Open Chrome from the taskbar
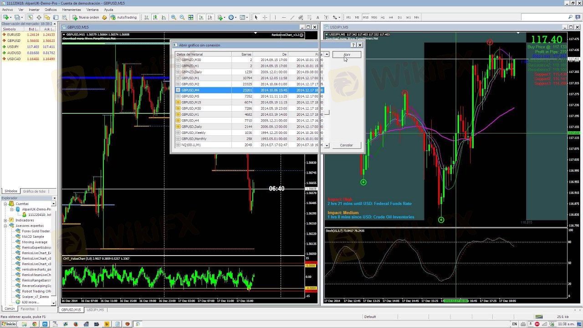 34,324
